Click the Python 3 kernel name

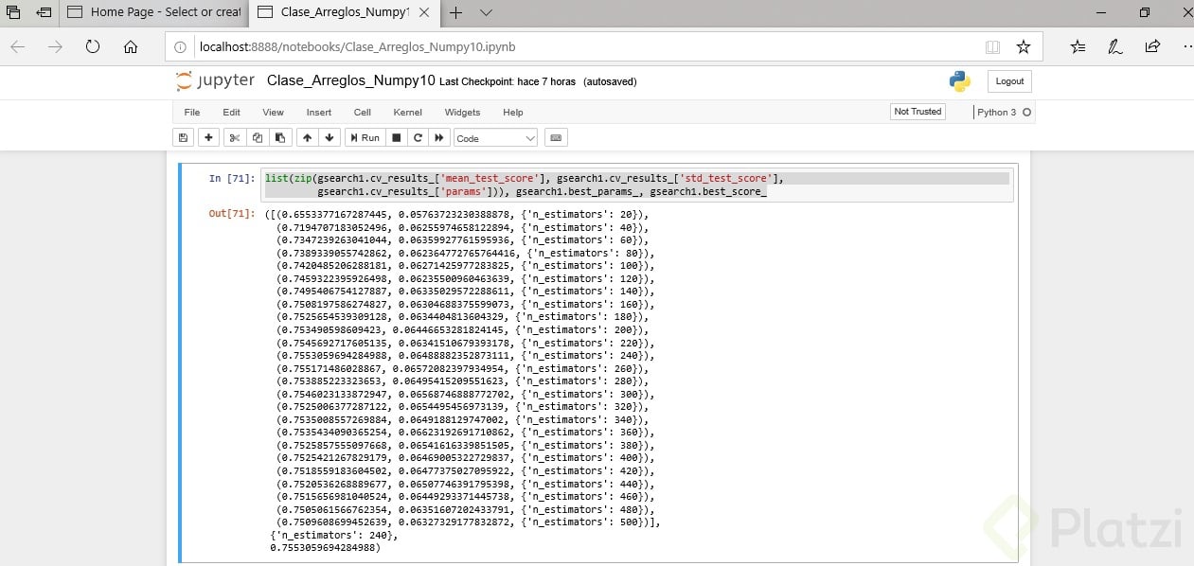pos(997,112)
